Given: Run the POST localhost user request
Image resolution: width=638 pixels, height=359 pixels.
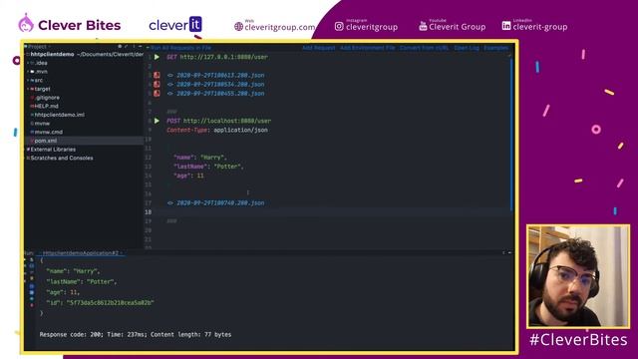Looking at the screenshot, I should point(157,121).
